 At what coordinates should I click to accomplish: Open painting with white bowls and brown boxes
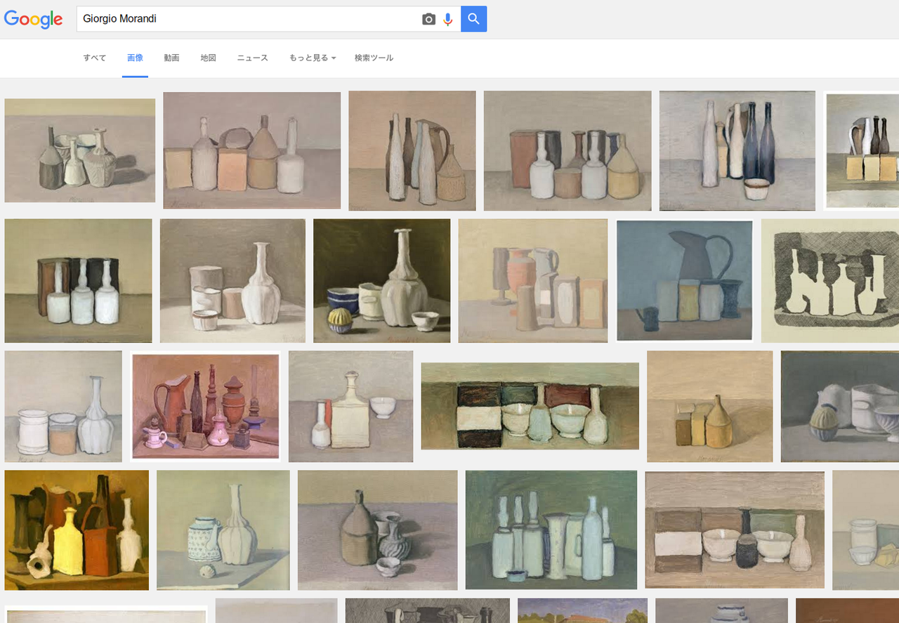[x=735, y=530]
